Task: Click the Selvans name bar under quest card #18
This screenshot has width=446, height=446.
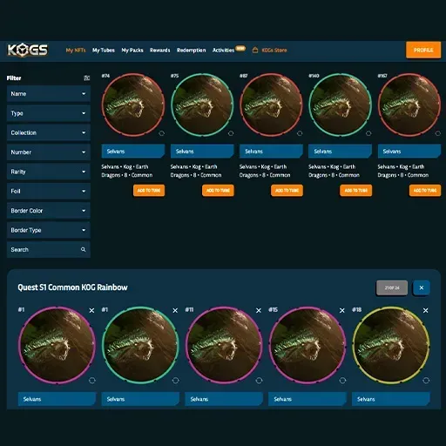Action: point(391,399)
